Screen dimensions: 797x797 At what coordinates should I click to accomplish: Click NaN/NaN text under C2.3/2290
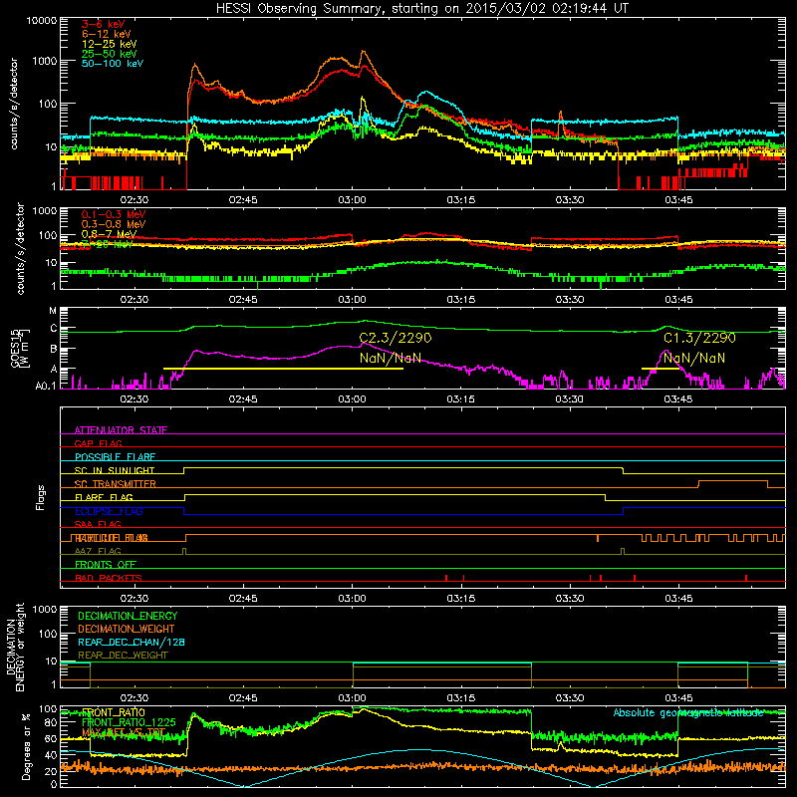pos(390,359)
